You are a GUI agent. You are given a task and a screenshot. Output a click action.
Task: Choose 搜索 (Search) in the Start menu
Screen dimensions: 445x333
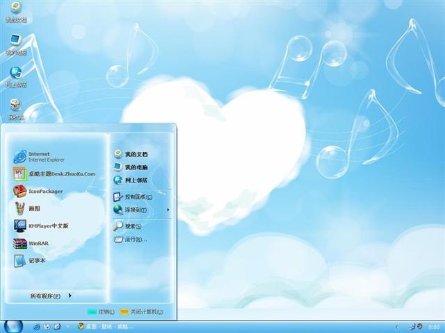pos(132,227)
